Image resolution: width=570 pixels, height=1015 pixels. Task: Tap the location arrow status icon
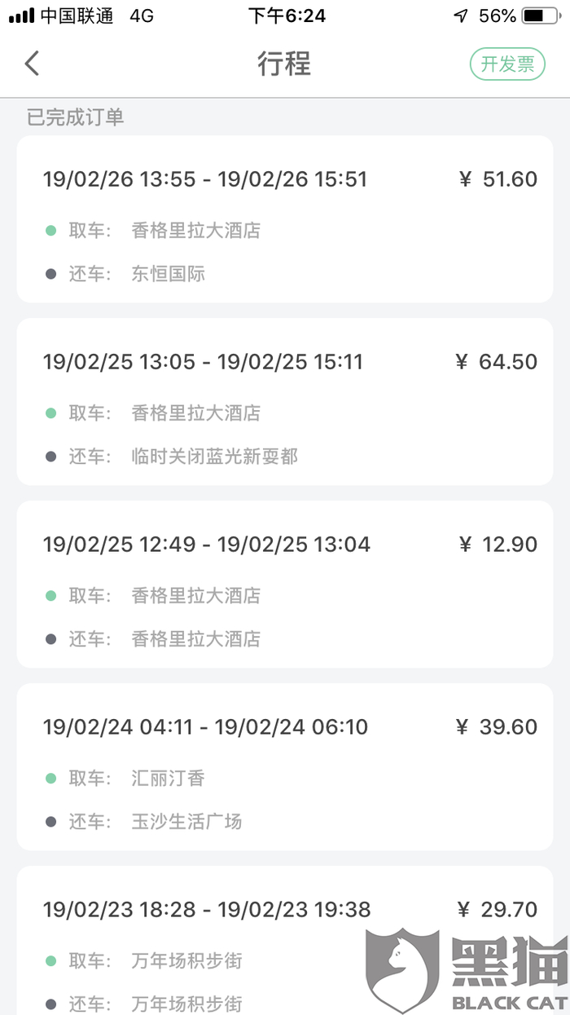pos(461,15)
